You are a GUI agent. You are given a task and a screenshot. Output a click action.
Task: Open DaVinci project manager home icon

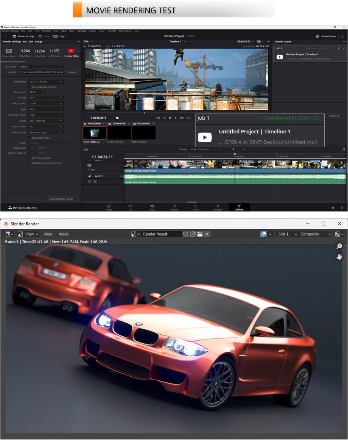[x=333, y=207]
